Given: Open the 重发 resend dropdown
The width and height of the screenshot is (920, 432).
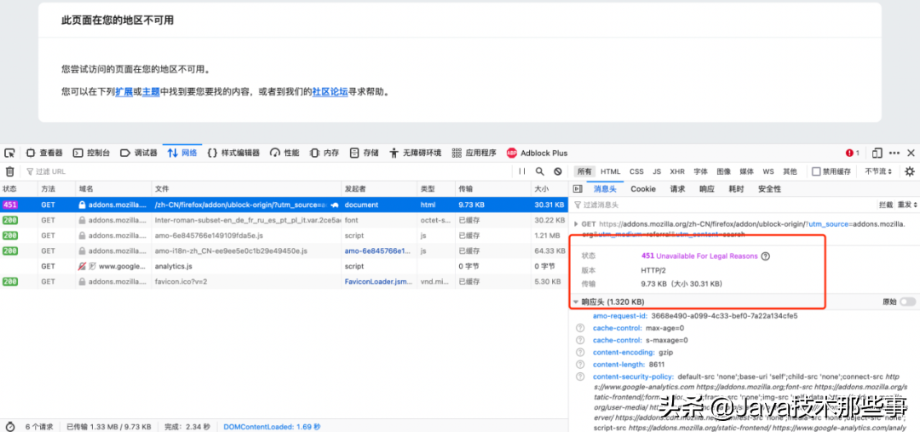Looking at the screenshot, I should coord(907,204).
